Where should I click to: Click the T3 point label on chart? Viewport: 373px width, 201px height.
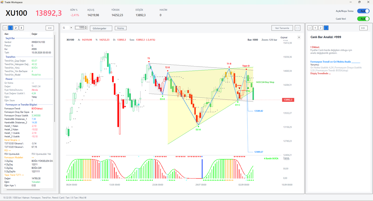tap(149, 58)
